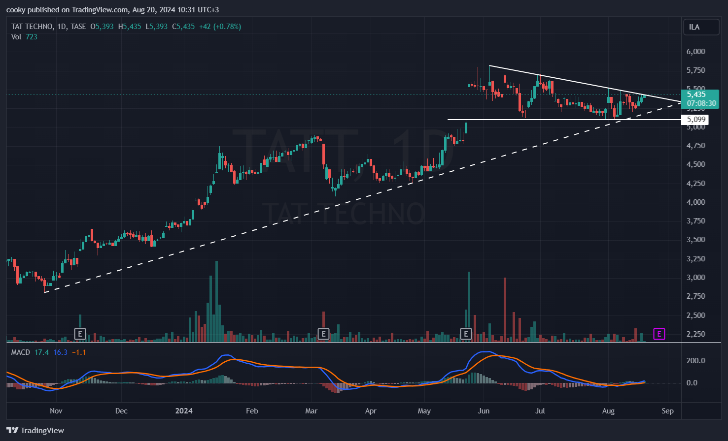This screenshot has height=441, width=728.
Task: Open the purple upcoming earnings E marker
Action: (659, 334)
